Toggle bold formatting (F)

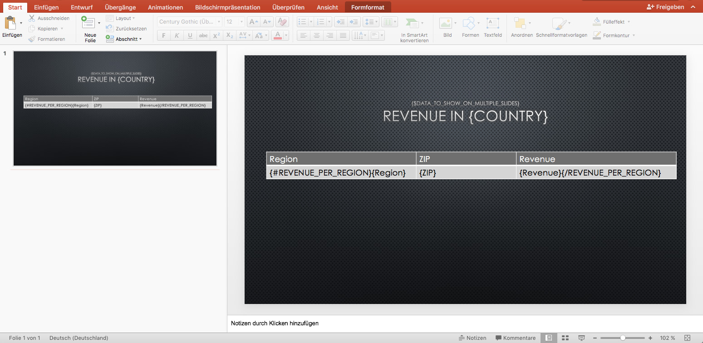(163, 35)
